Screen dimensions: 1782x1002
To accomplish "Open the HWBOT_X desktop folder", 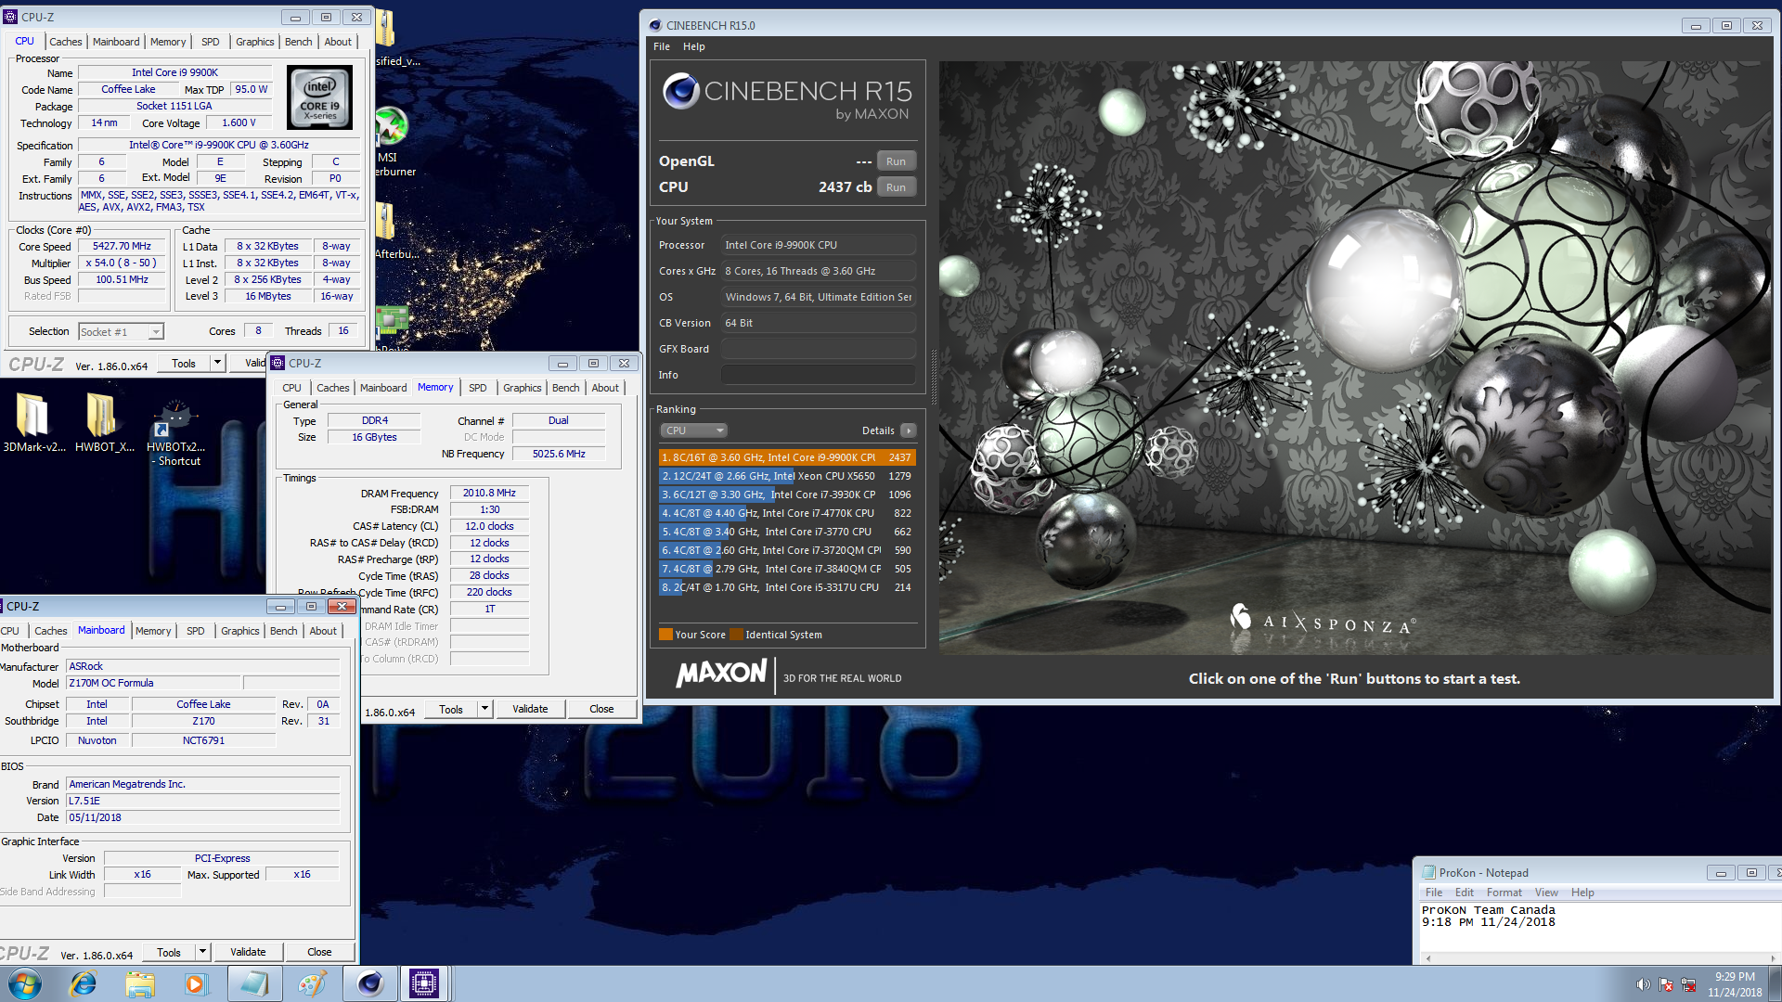I will (x=105, y=423).
